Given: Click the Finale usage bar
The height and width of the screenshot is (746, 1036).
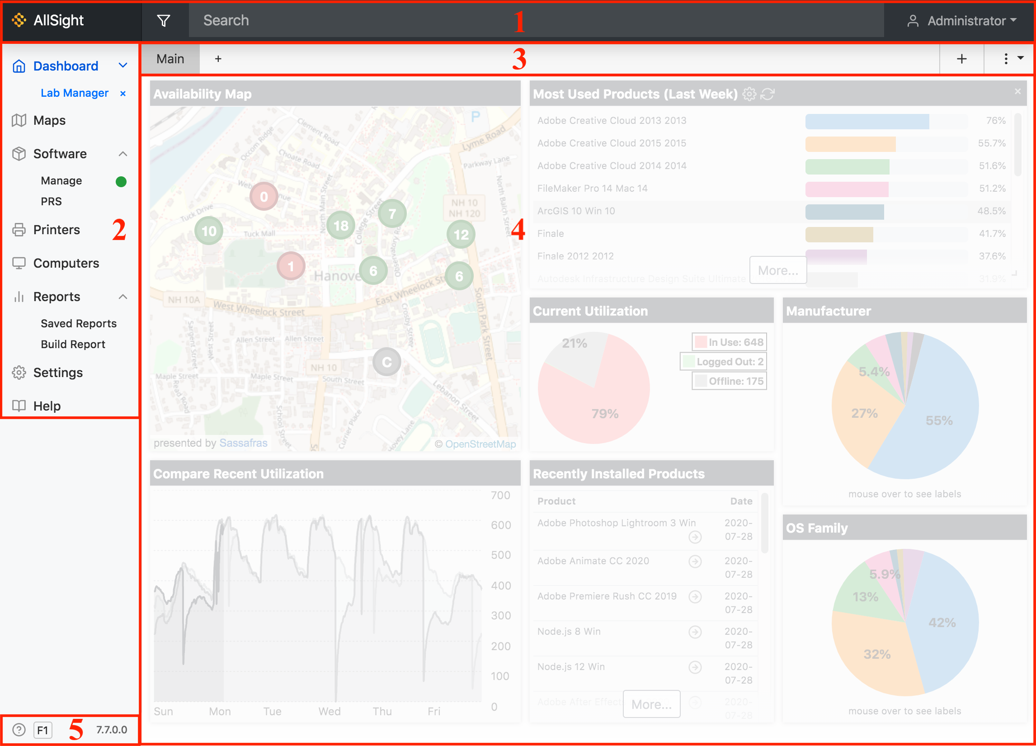Looking at the screenshot, I should pos(839,234).
